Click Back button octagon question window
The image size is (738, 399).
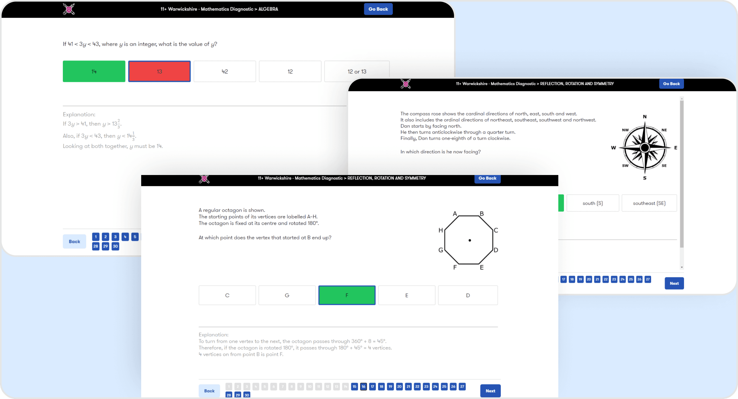pos(209,390)
